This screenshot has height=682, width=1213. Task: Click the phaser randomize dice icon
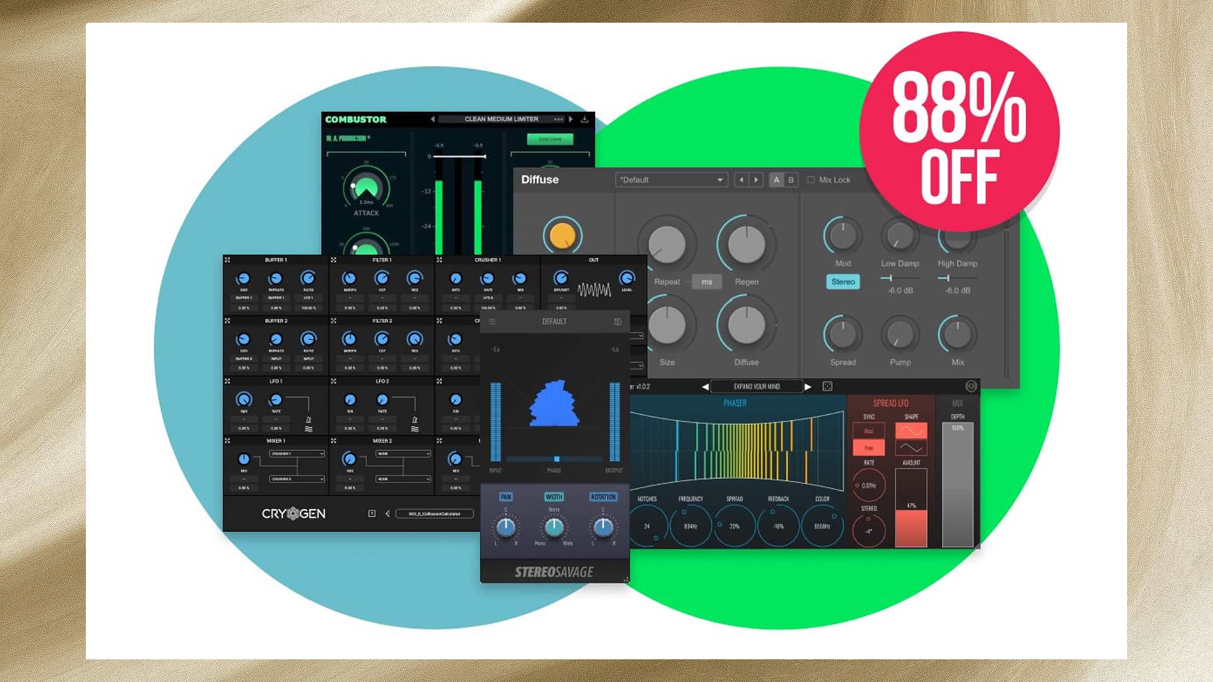click(827, 386)
